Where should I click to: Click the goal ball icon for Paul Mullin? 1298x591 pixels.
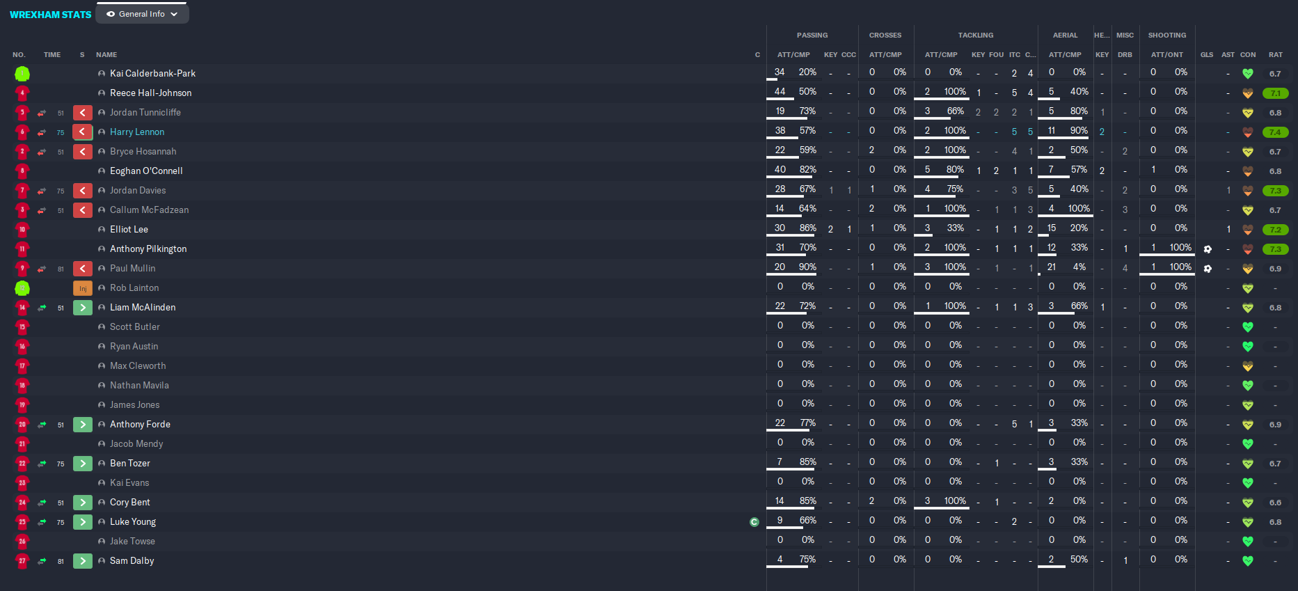click(x=1208, y=268)
